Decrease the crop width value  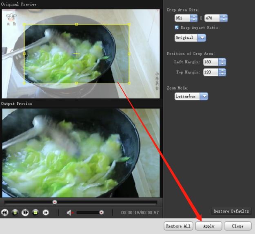point(194,20)
